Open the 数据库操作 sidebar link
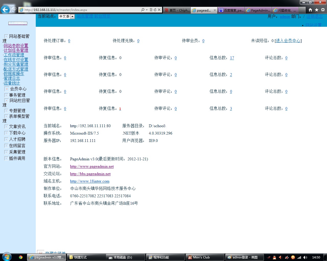 pyautogui.click(x=14, y=74)
